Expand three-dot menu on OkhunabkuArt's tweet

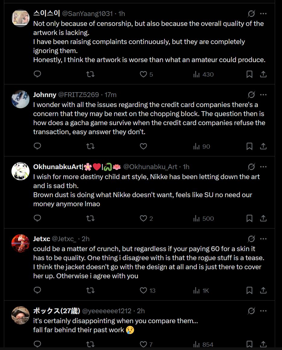(263, 167)
